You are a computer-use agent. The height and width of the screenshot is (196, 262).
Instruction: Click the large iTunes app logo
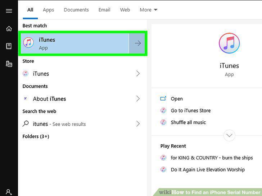coord(229,43)
